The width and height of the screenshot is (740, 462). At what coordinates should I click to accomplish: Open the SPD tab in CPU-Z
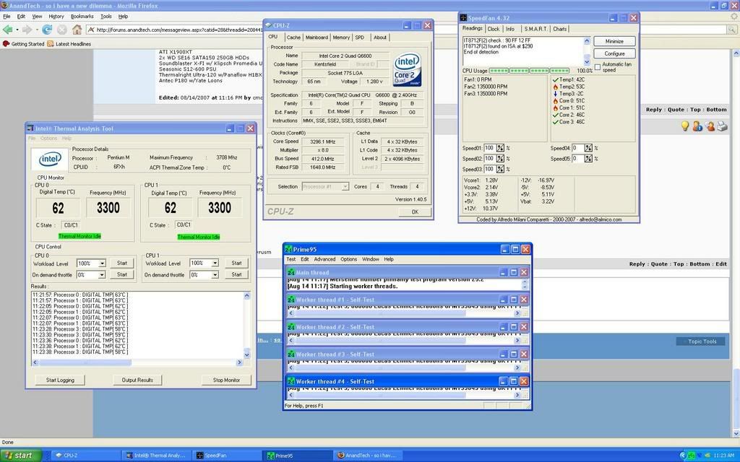pyautogui.click(x=360, y=38)
